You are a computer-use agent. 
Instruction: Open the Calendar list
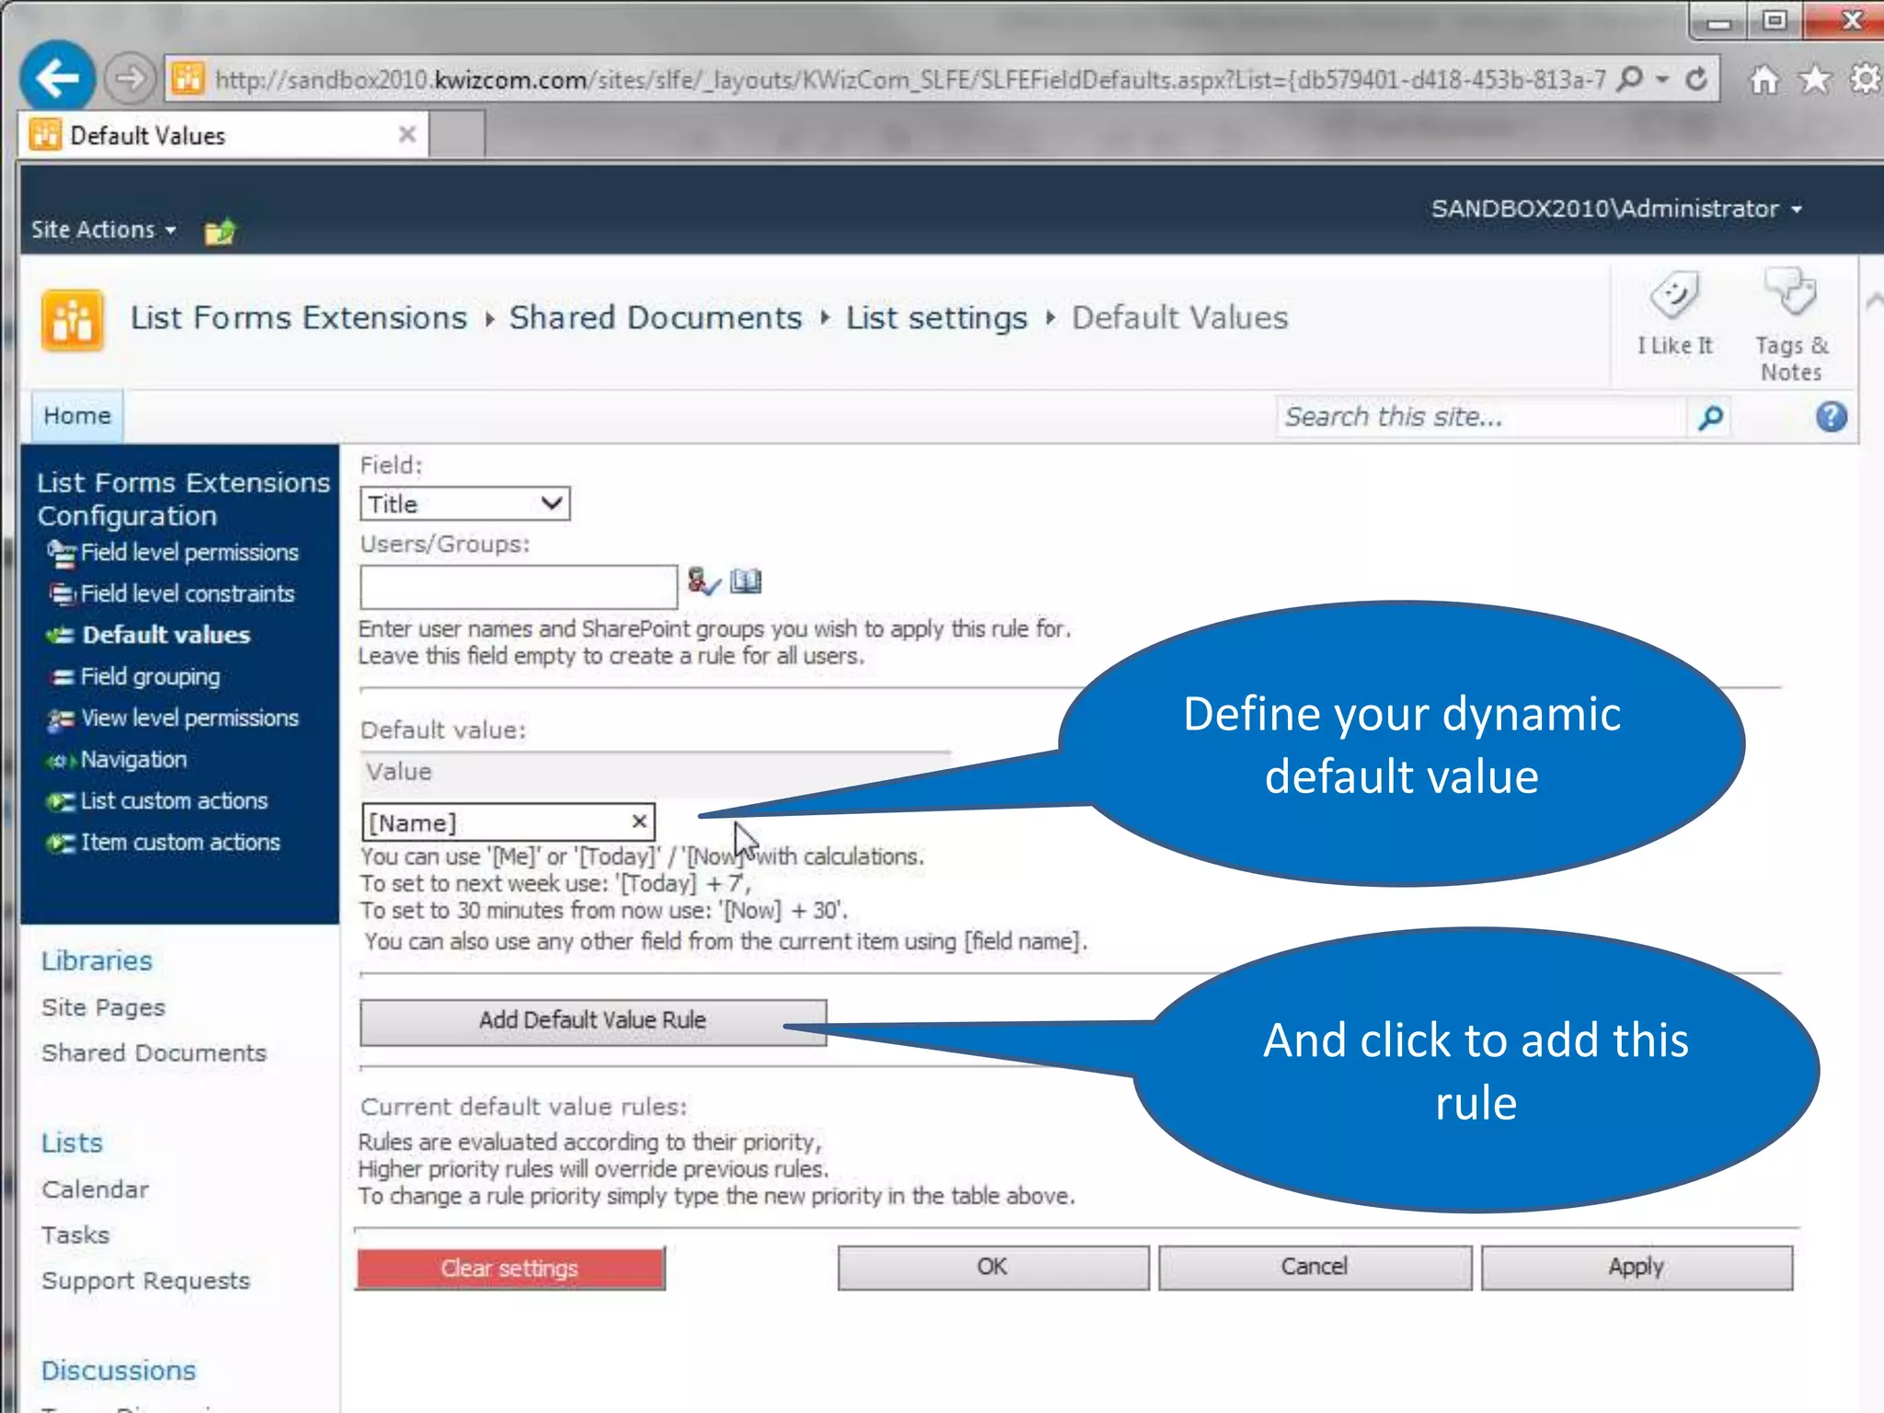tap(95, 1189)
